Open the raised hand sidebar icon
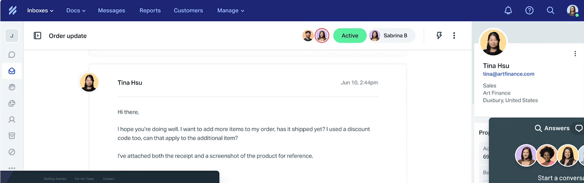This screenshot has height=183, width=584. [12, 87]
